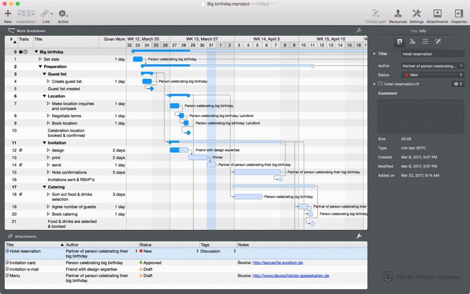Click the Work Breakdown wrench icon

pos(359,31)
